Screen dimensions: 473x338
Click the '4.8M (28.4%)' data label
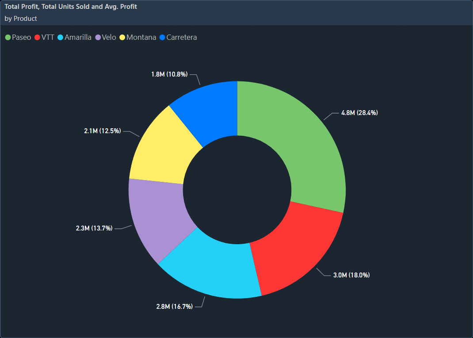coord(359,112)
